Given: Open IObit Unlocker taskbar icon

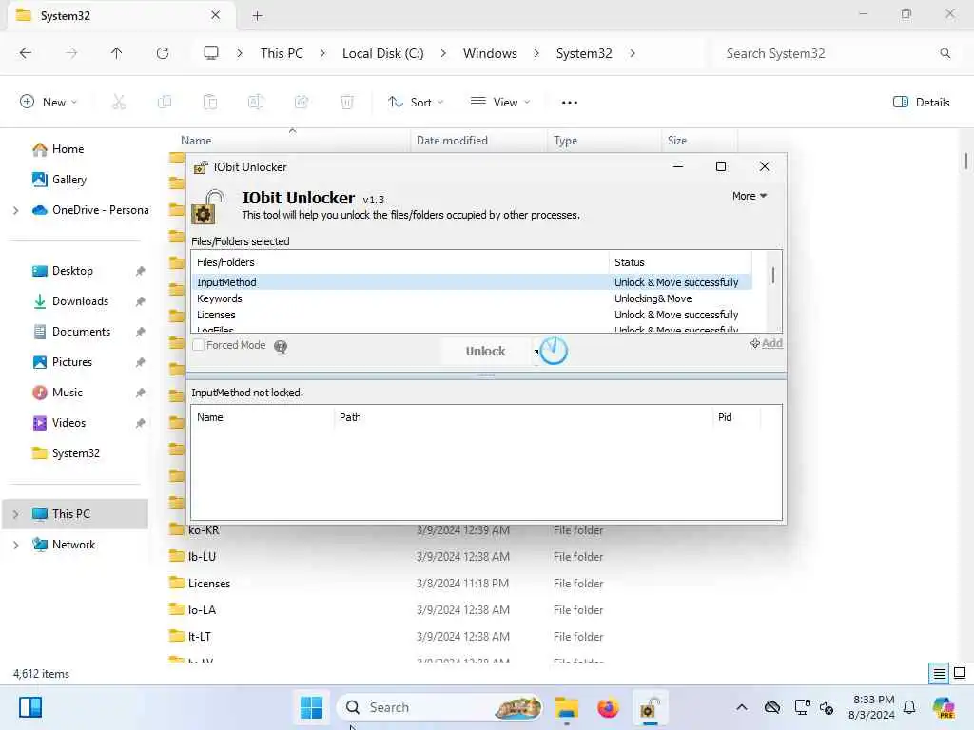Looking at the screenshot, I should tap(649, 707).
